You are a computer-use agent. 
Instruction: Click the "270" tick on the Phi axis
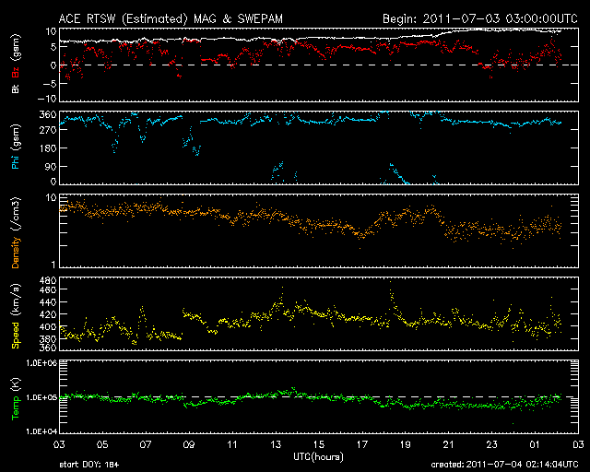[x=48, y=130]
